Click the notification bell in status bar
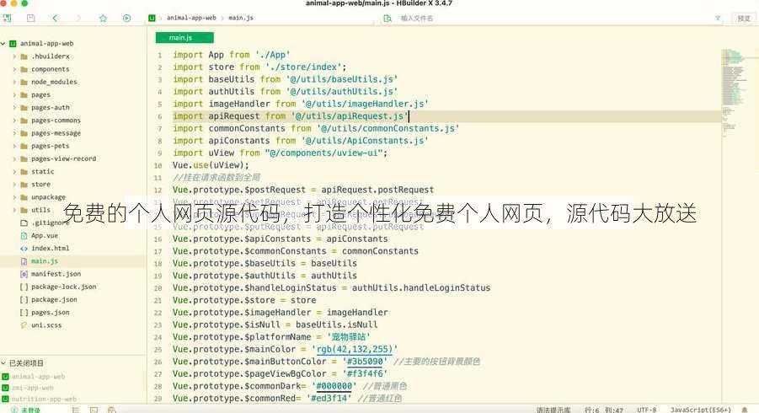Screen dimensions: 759x413 745,410
